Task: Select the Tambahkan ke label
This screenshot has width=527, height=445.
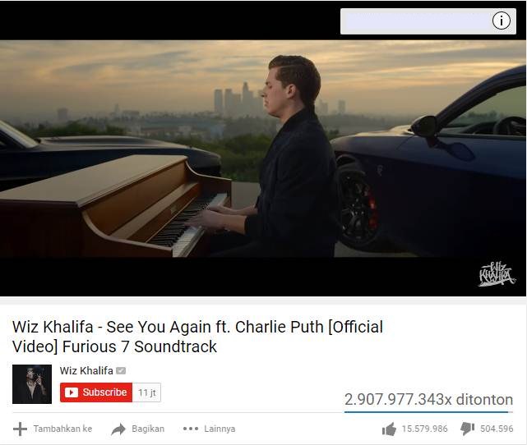Action: click(62, 429)
